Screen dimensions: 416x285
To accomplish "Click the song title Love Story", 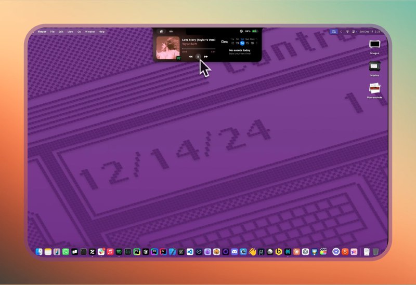I will [x=199, y=40].
